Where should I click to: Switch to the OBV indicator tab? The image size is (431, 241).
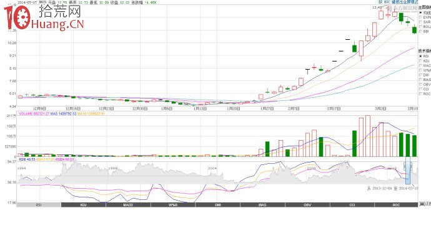coord(307,205)
